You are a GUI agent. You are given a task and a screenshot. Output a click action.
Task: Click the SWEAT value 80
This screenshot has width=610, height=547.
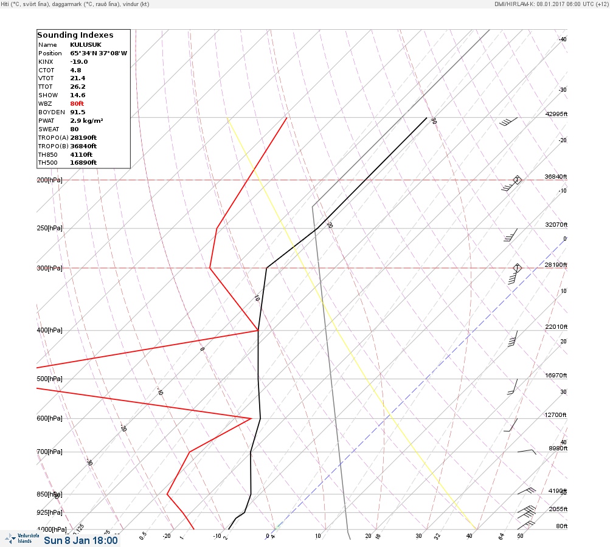pyautogui.click(x=74, y=129)
